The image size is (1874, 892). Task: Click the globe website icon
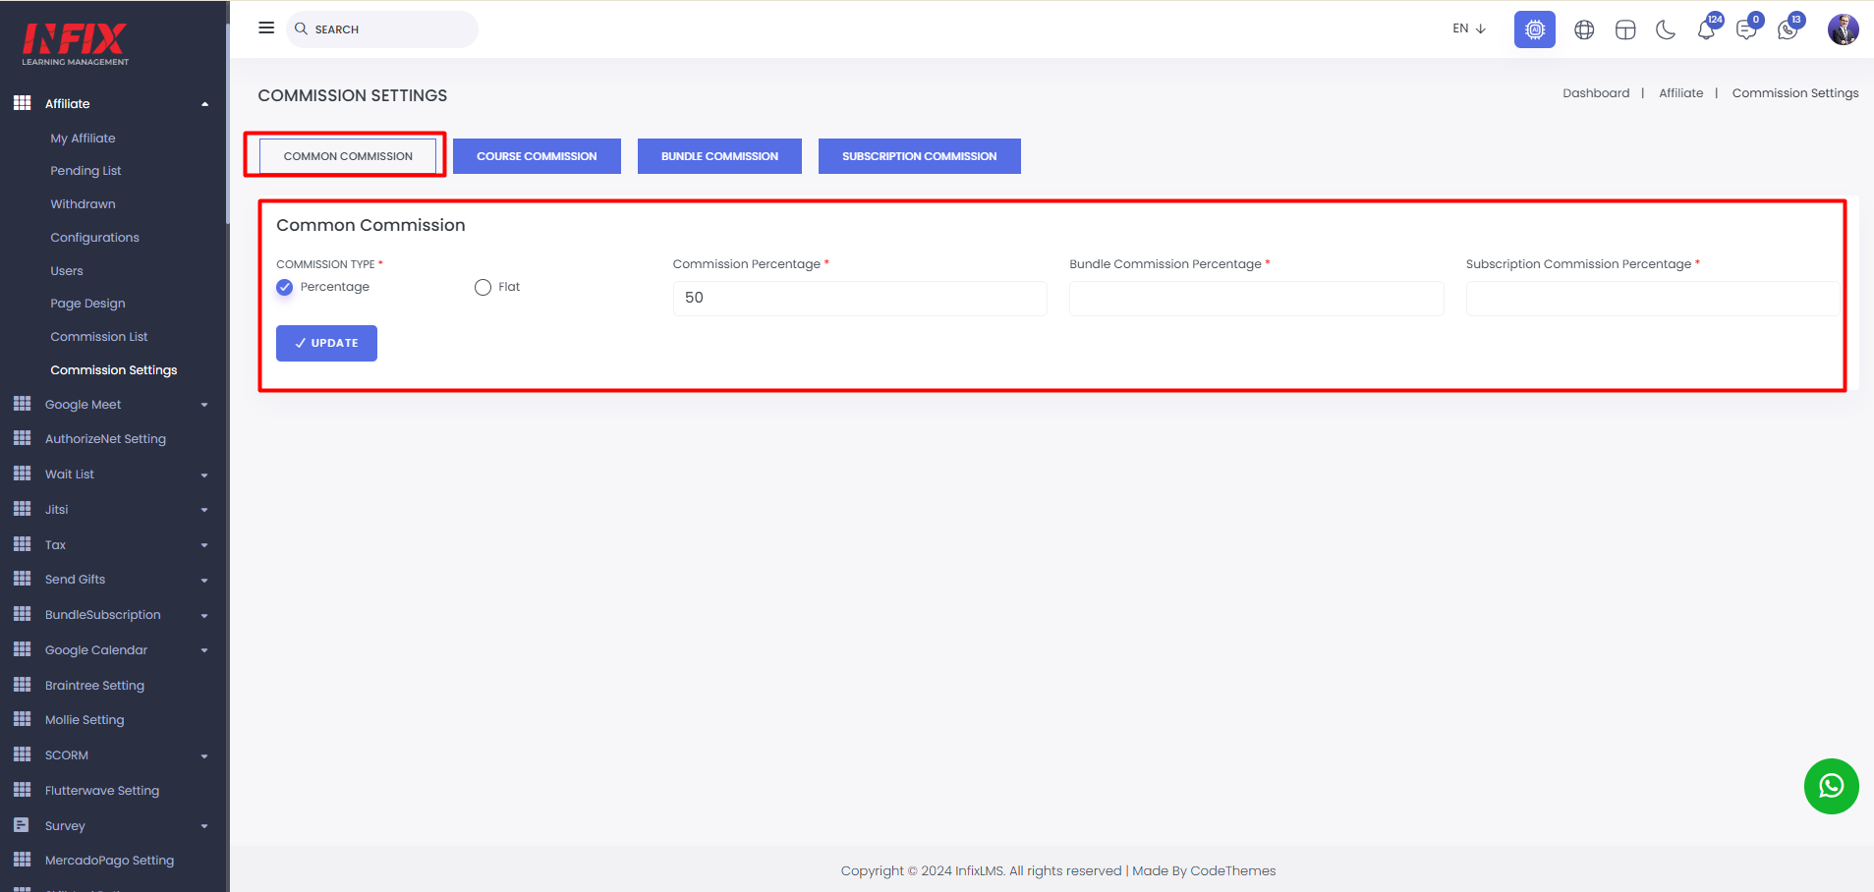(1584, 30)
